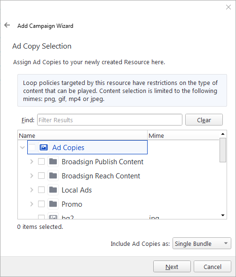Collapse the Ad Copies tree node
The width and height of the screenshot is (236, 277).
click(x=23, y=147)
